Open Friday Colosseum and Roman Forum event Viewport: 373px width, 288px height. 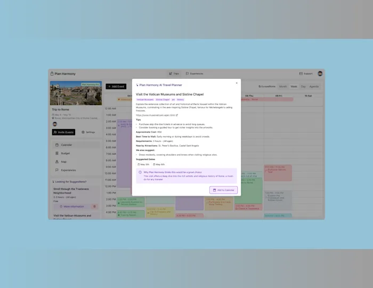pos(278,201)
